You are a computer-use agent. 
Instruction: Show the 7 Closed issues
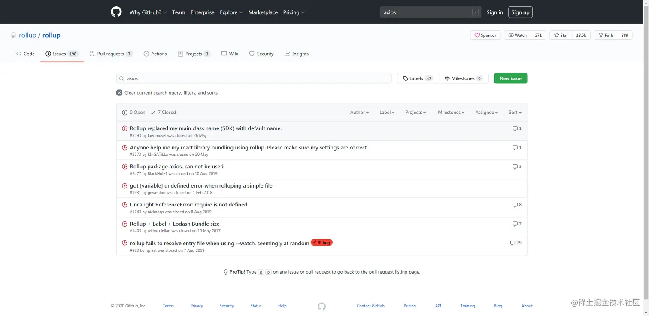[163, 112]
